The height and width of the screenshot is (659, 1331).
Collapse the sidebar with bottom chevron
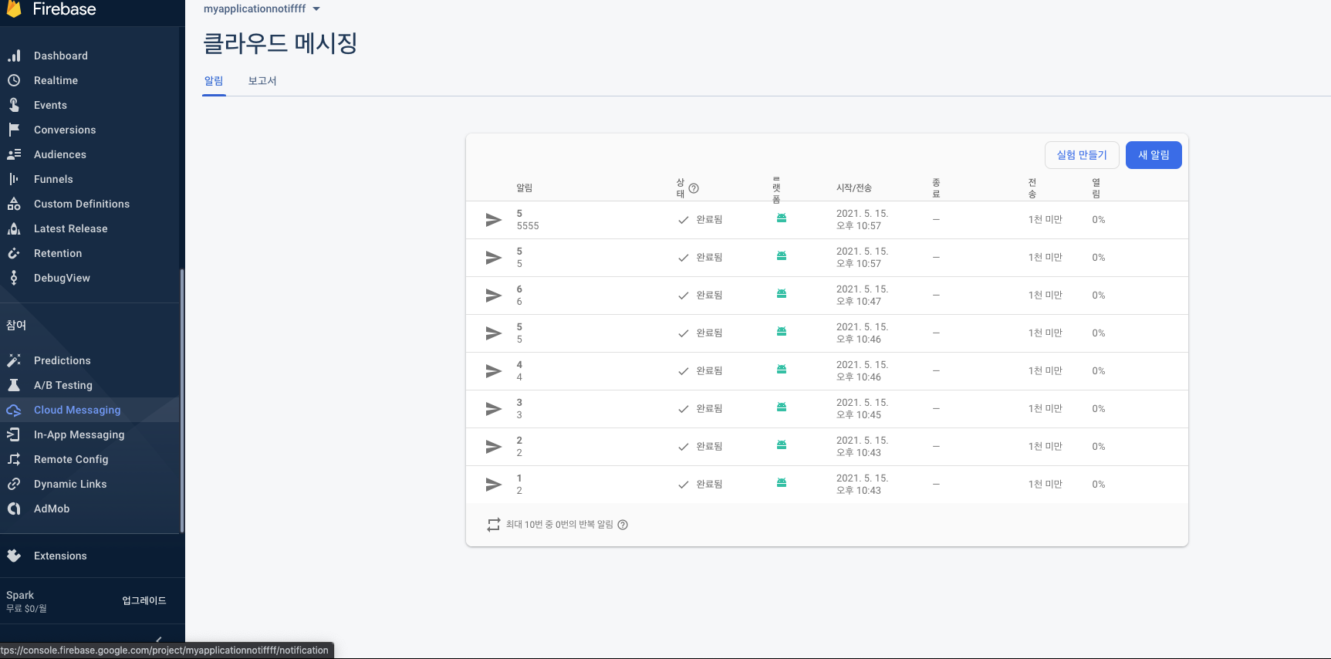tap(159, 640)
